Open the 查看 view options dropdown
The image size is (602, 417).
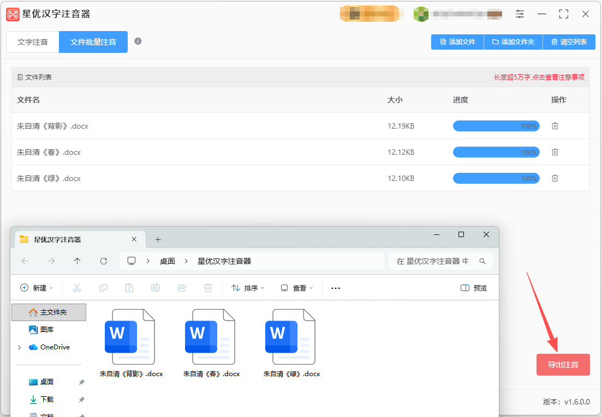click(x=297, y=288)
